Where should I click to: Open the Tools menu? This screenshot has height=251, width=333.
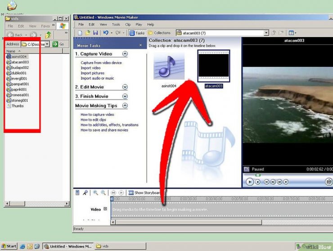point(116,24)
